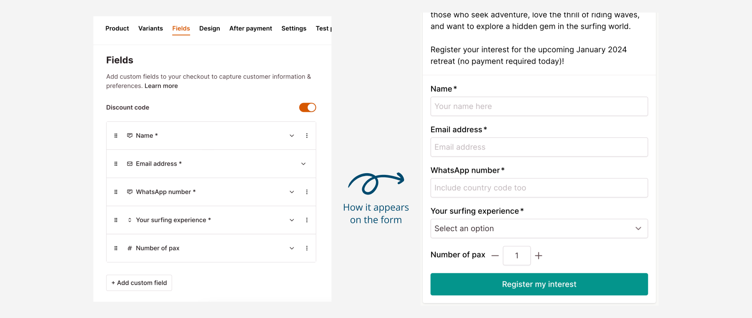
Task: Switch to the Design tab
Action: [x=209, y=28]
